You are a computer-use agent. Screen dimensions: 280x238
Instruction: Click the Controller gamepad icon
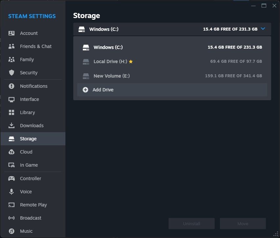tap(11, 178)
